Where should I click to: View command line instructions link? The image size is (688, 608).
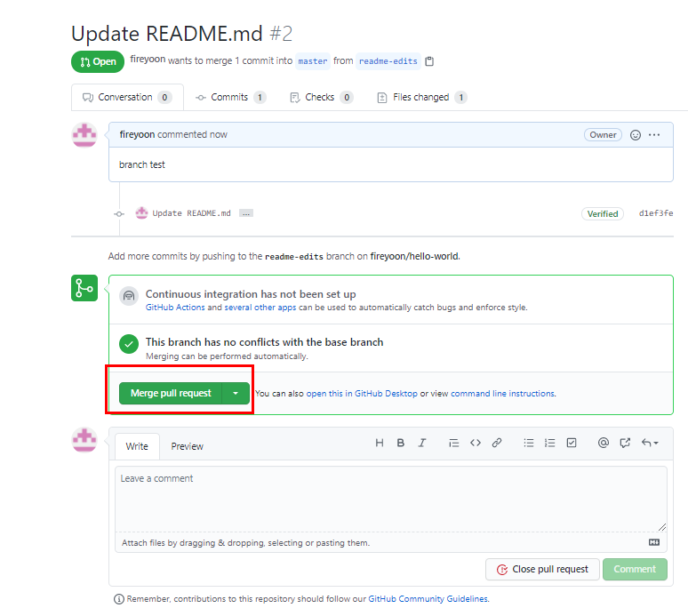coord(502,394)
